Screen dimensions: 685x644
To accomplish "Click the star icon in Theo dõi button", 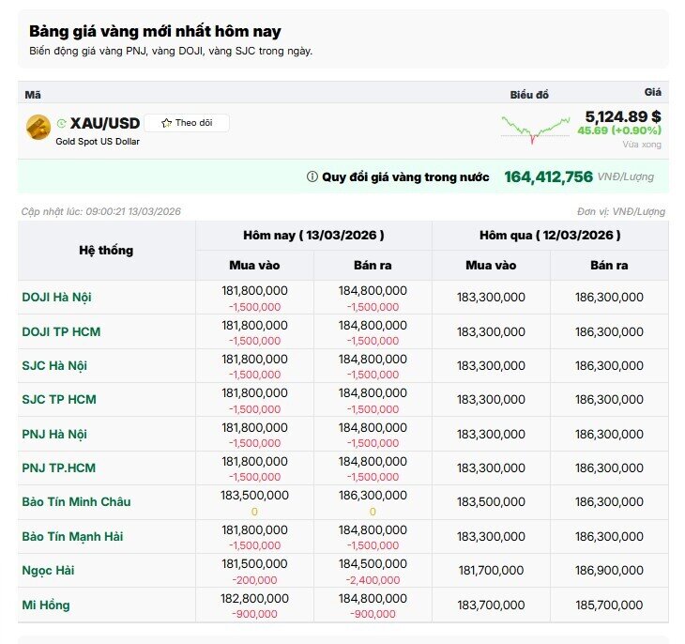I will pyautogui.click(x=166, y=123).
